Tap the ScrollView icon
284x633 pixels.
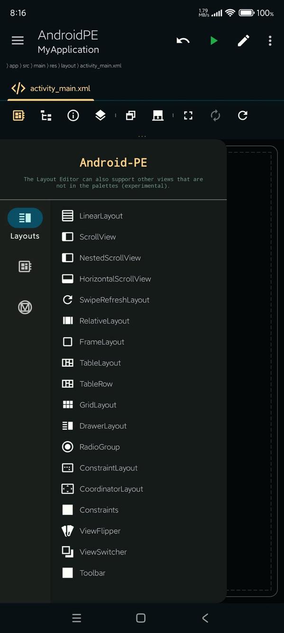click(x=68, y=236)
